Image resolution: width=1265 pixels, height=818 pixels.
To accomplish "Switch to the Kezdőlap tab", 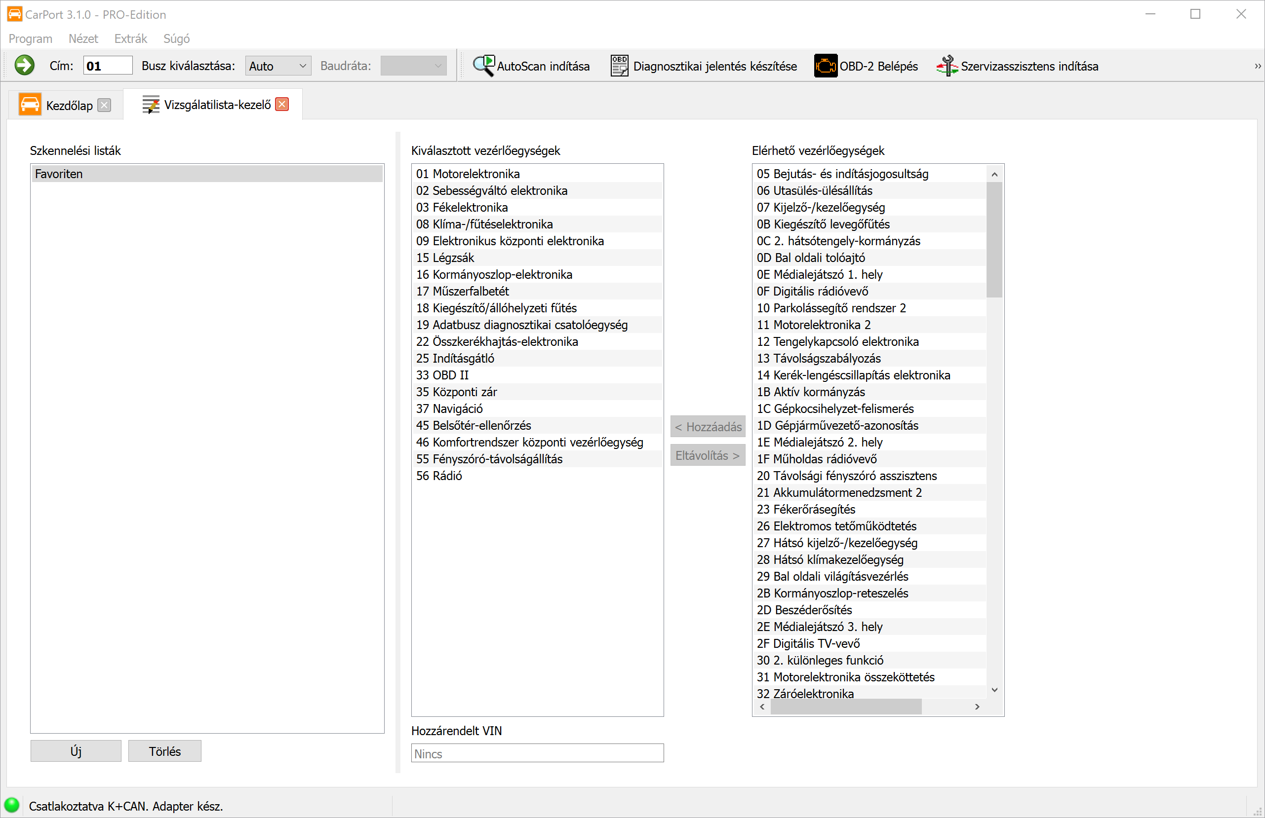I will (69, 105).
